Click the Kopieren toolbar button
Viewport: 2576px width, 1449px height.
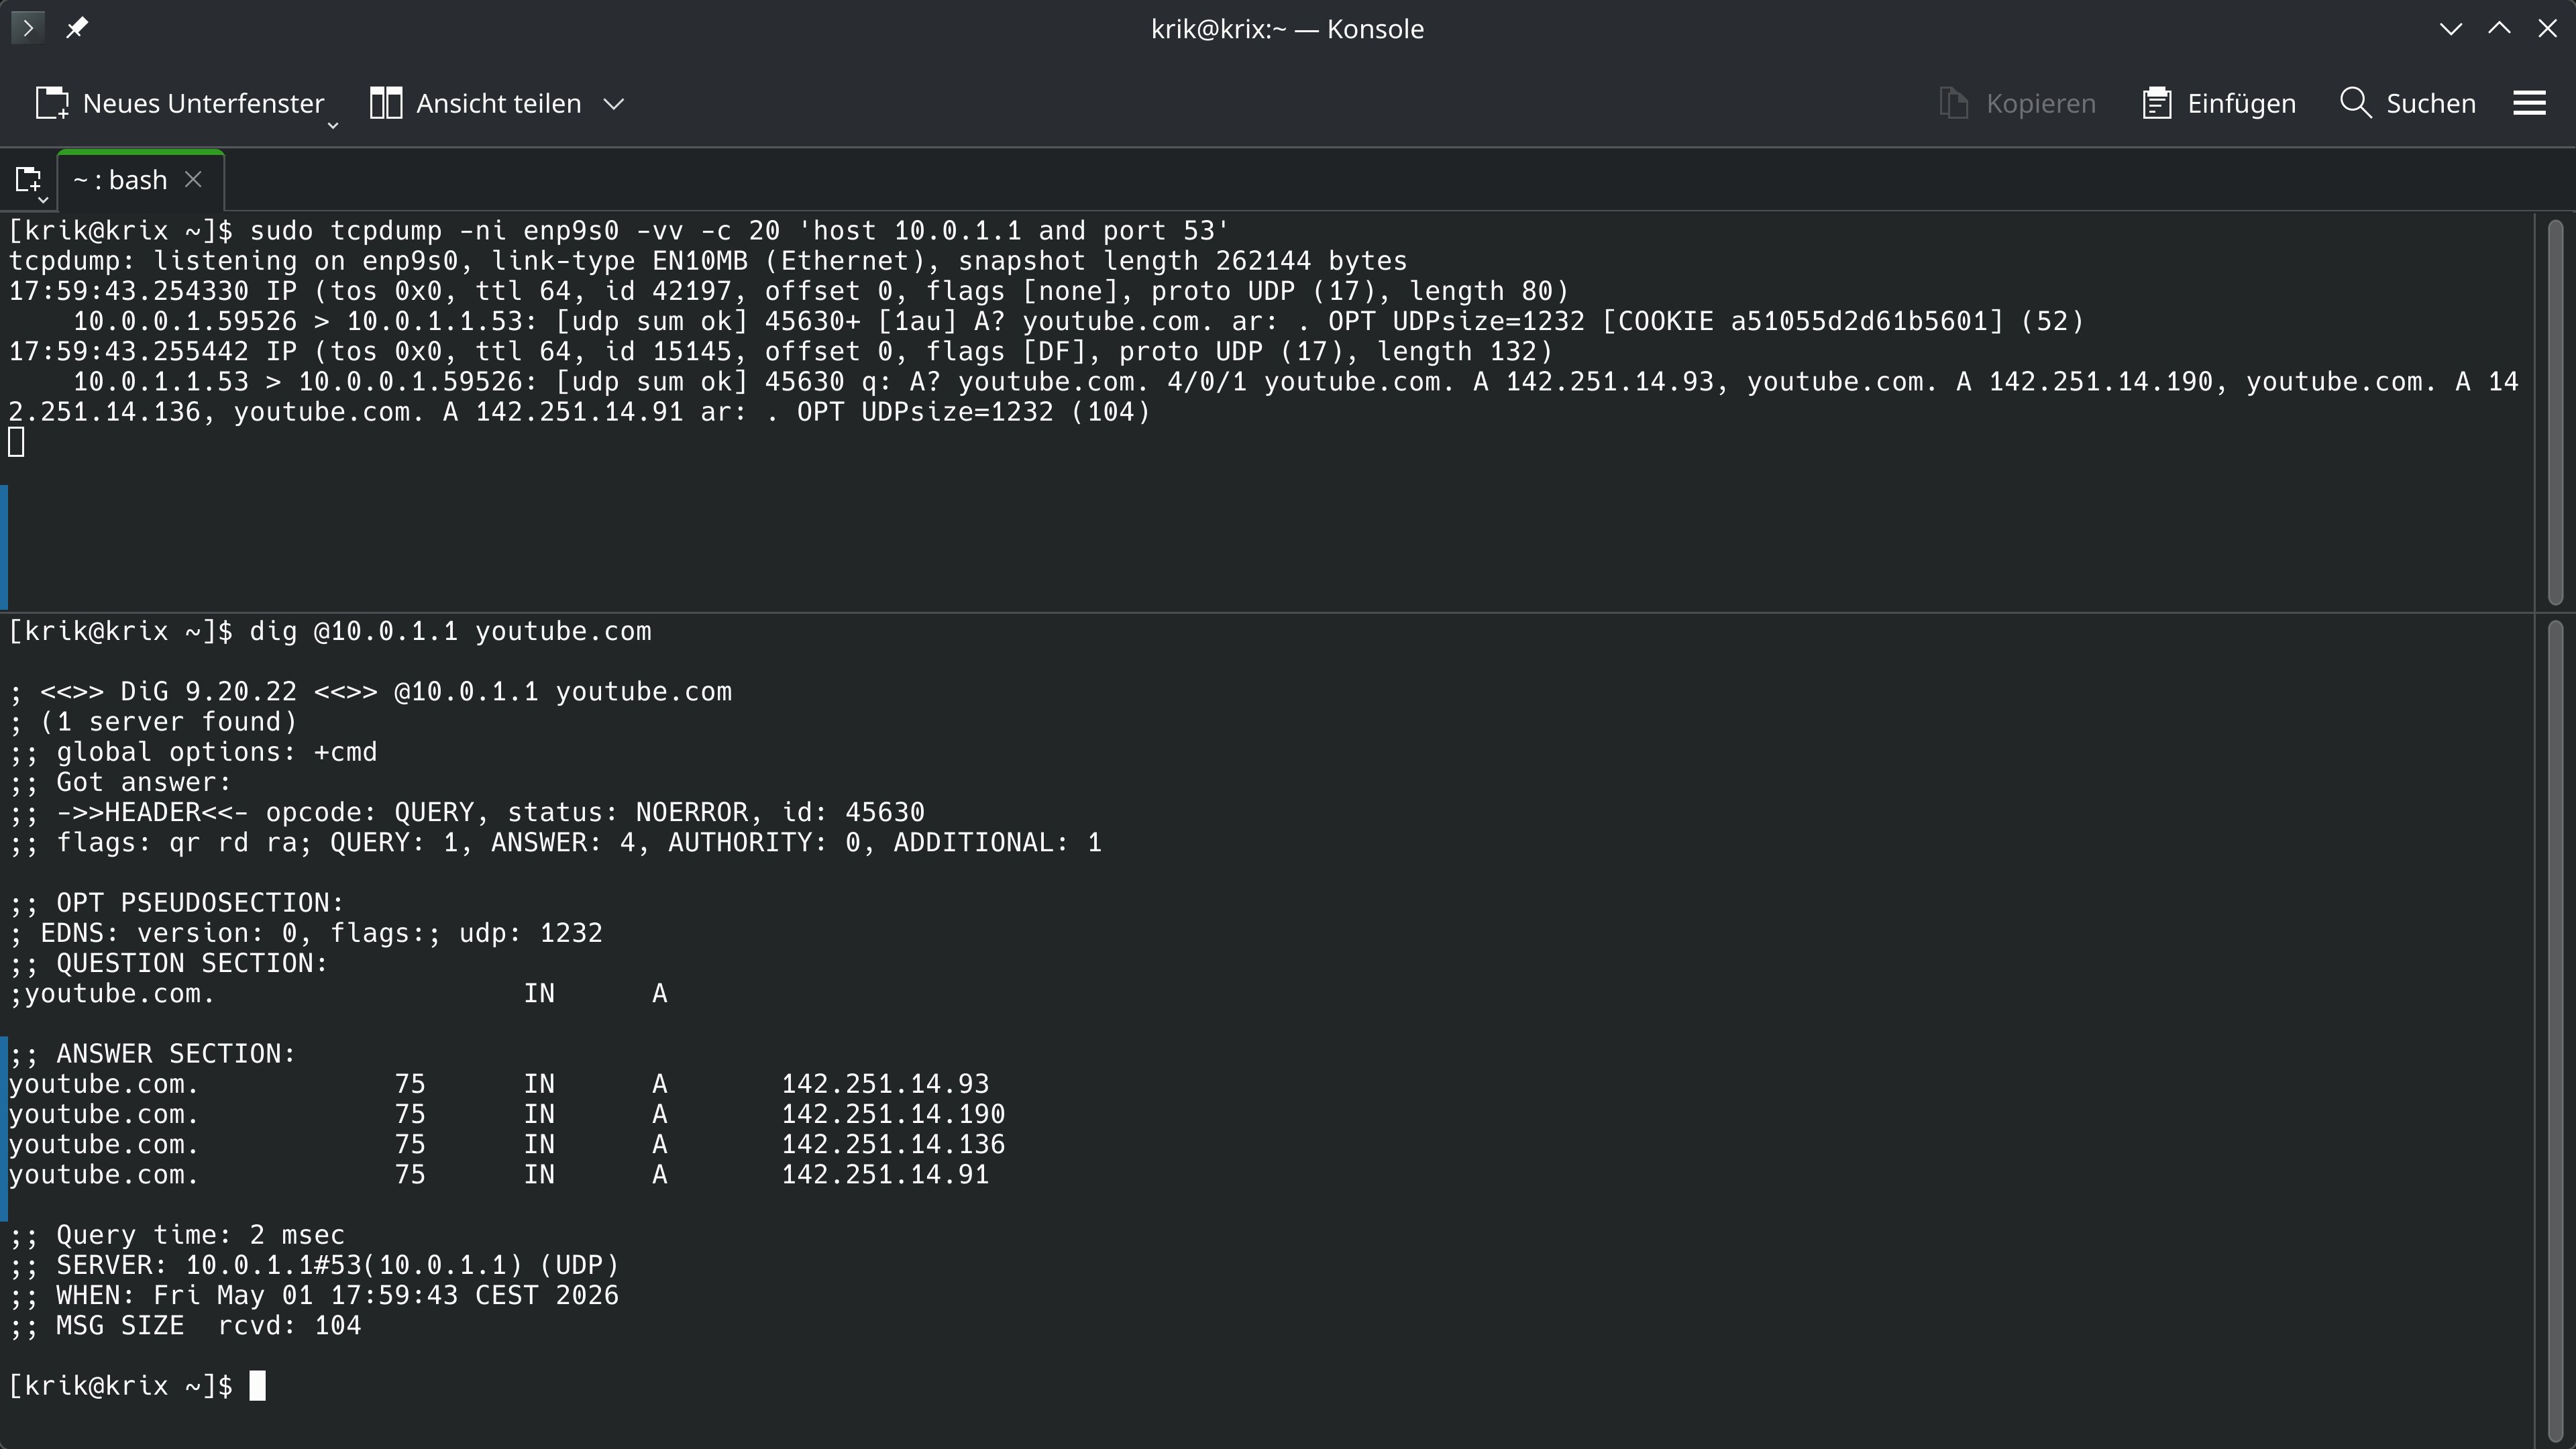(2017, 103)
